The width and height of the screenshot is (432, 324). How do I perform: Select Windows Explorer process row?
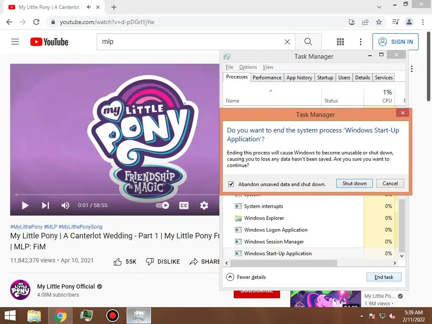pos(310,218)
